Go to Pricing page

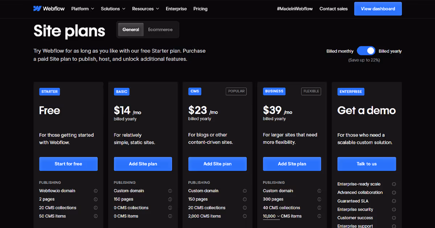pyautogui.click(x=200, y=9)
